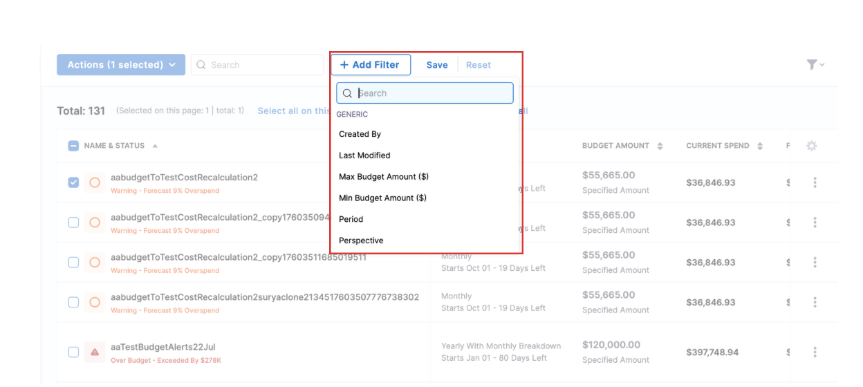Open the column settings gear icon
863x387 pixels.
[x=812, y=146]
